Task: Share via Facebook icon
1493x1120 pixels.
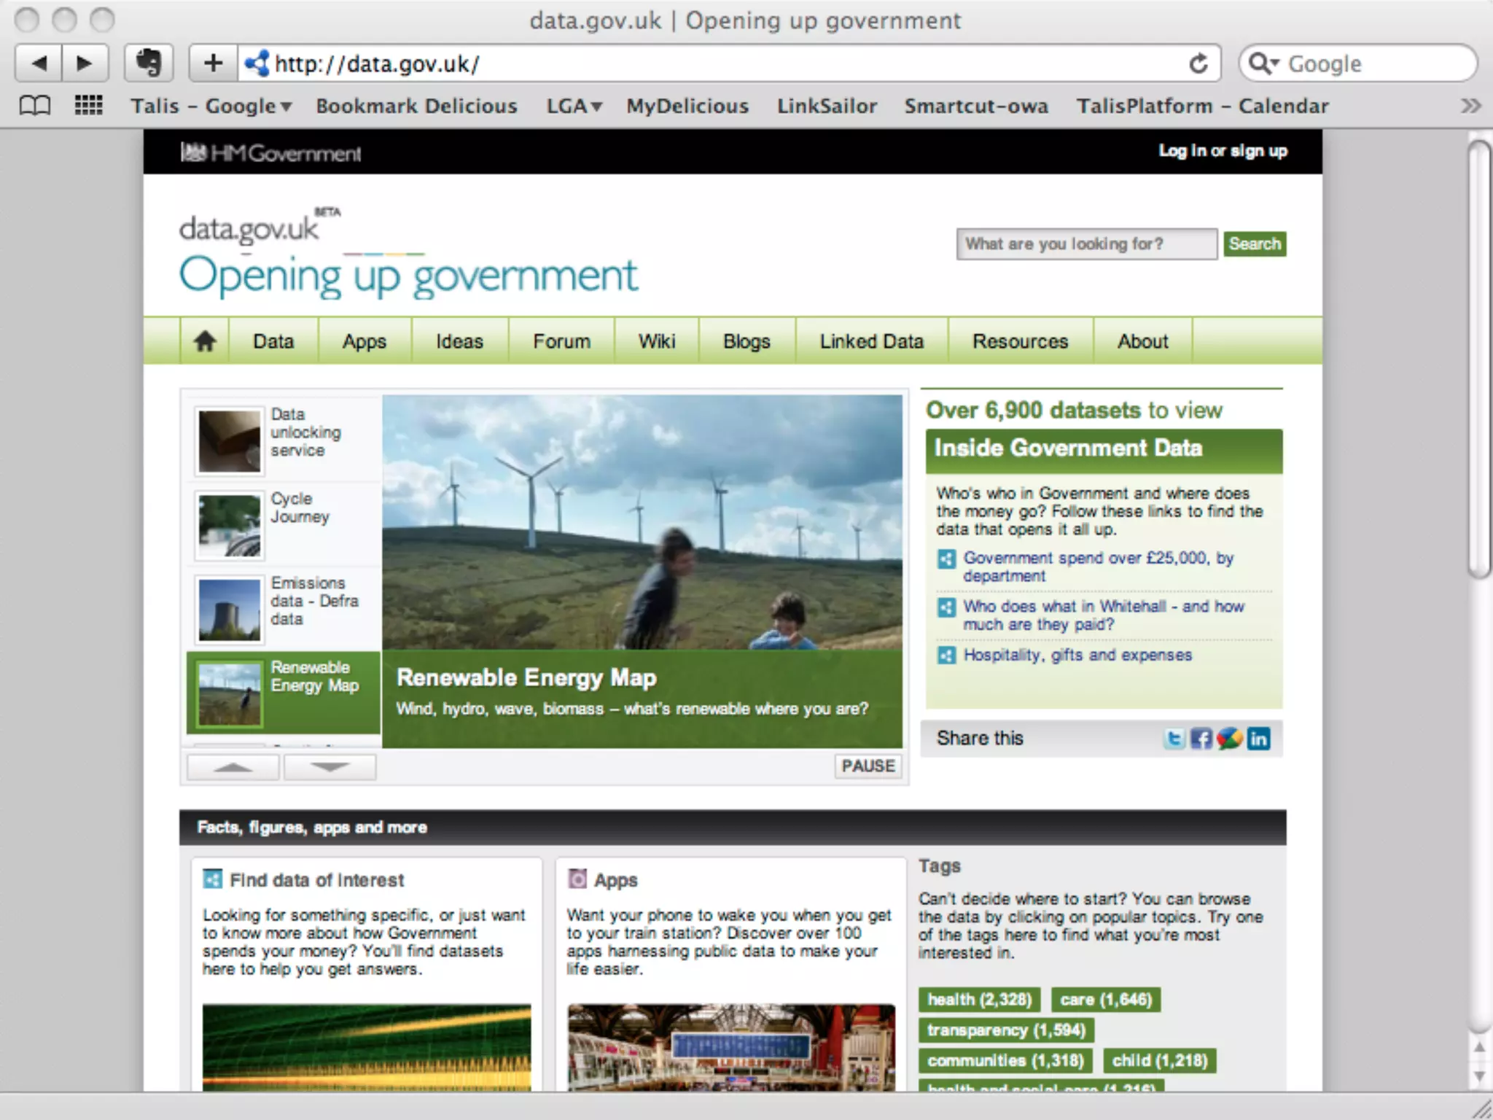Action: pos(1201,739)
